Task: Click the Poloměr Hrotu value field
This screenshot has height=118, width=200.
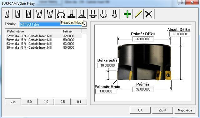Action: (x=106, y=91)
